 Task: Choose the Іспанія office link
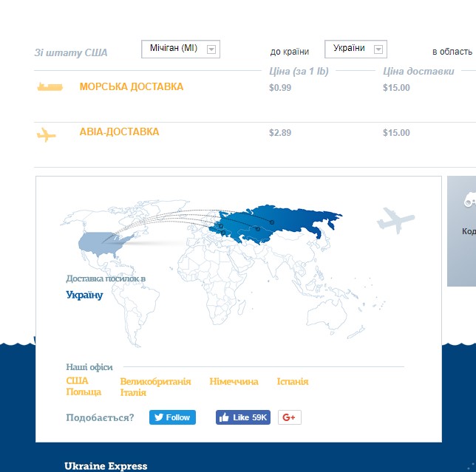[293, 382]
